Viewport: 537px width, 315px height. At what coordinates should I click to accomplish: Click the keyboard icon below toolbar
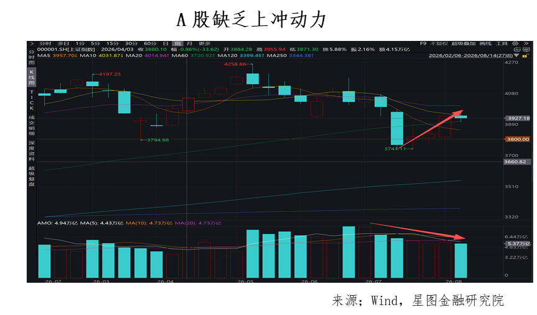pyautogui.click(x=526, y=50)
